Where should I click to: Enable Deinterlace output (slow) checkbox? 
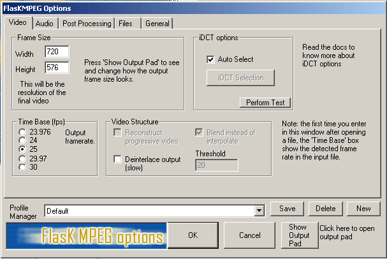coord(117,159)
